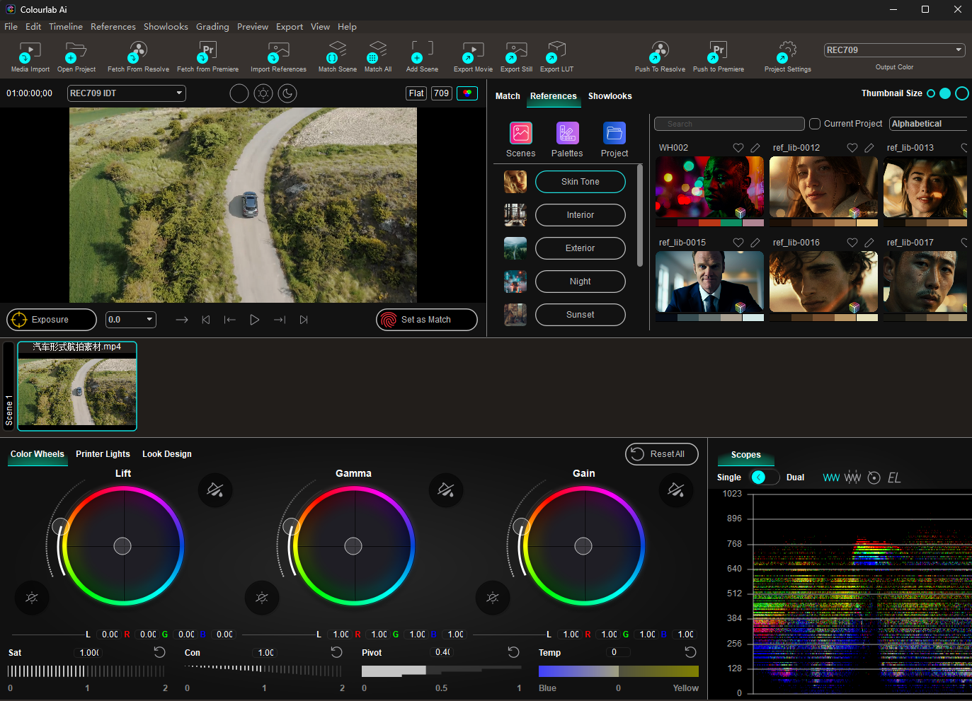This screenshot has width=972, height=701.
Task: Select the medium Thumbnail Size radio
Action: click(945, 93)
